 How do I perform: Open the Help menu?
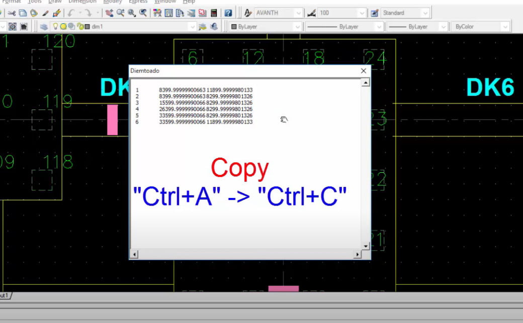point(189,2)
